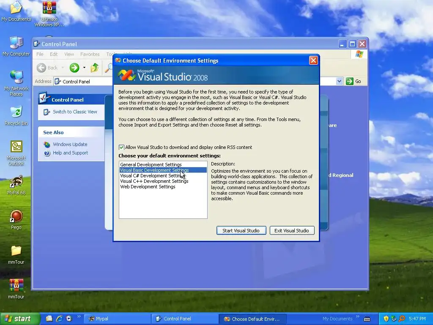This screenshot has height=325, width=433.
Task: Launch Microsoft Outlook desktop icon
Action: coord(16,153)
